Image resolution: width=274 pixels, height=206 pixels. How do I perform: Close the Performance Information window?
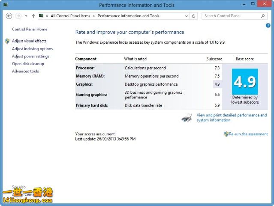265,4
